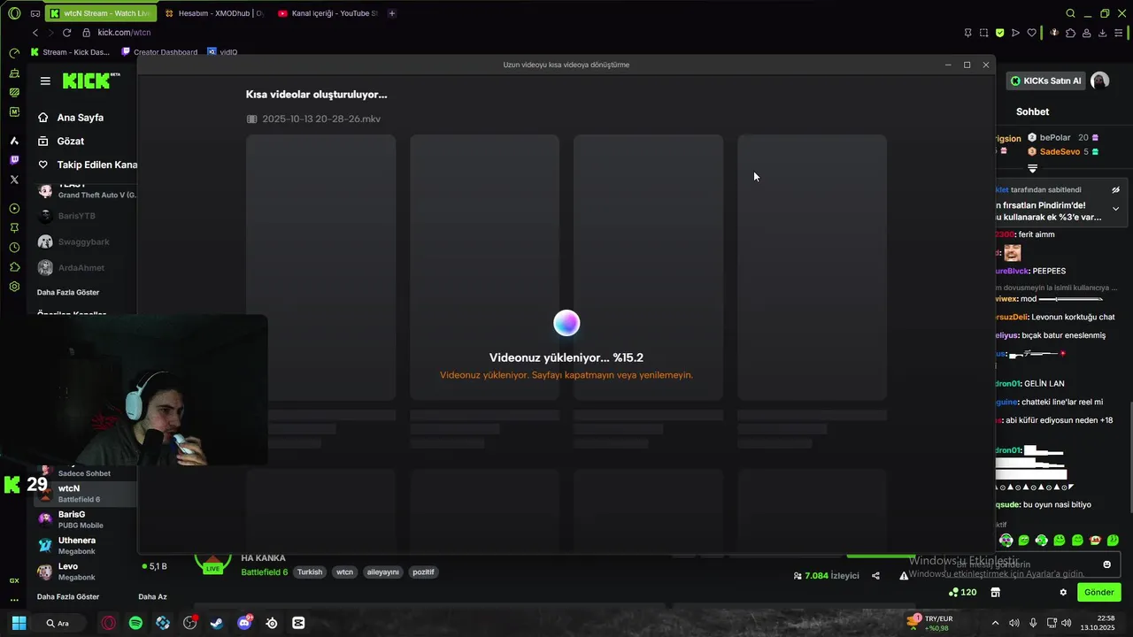Select the Turkish stream tag
The height and width of the screenshot is (637, 1133).
coord(310,572)
